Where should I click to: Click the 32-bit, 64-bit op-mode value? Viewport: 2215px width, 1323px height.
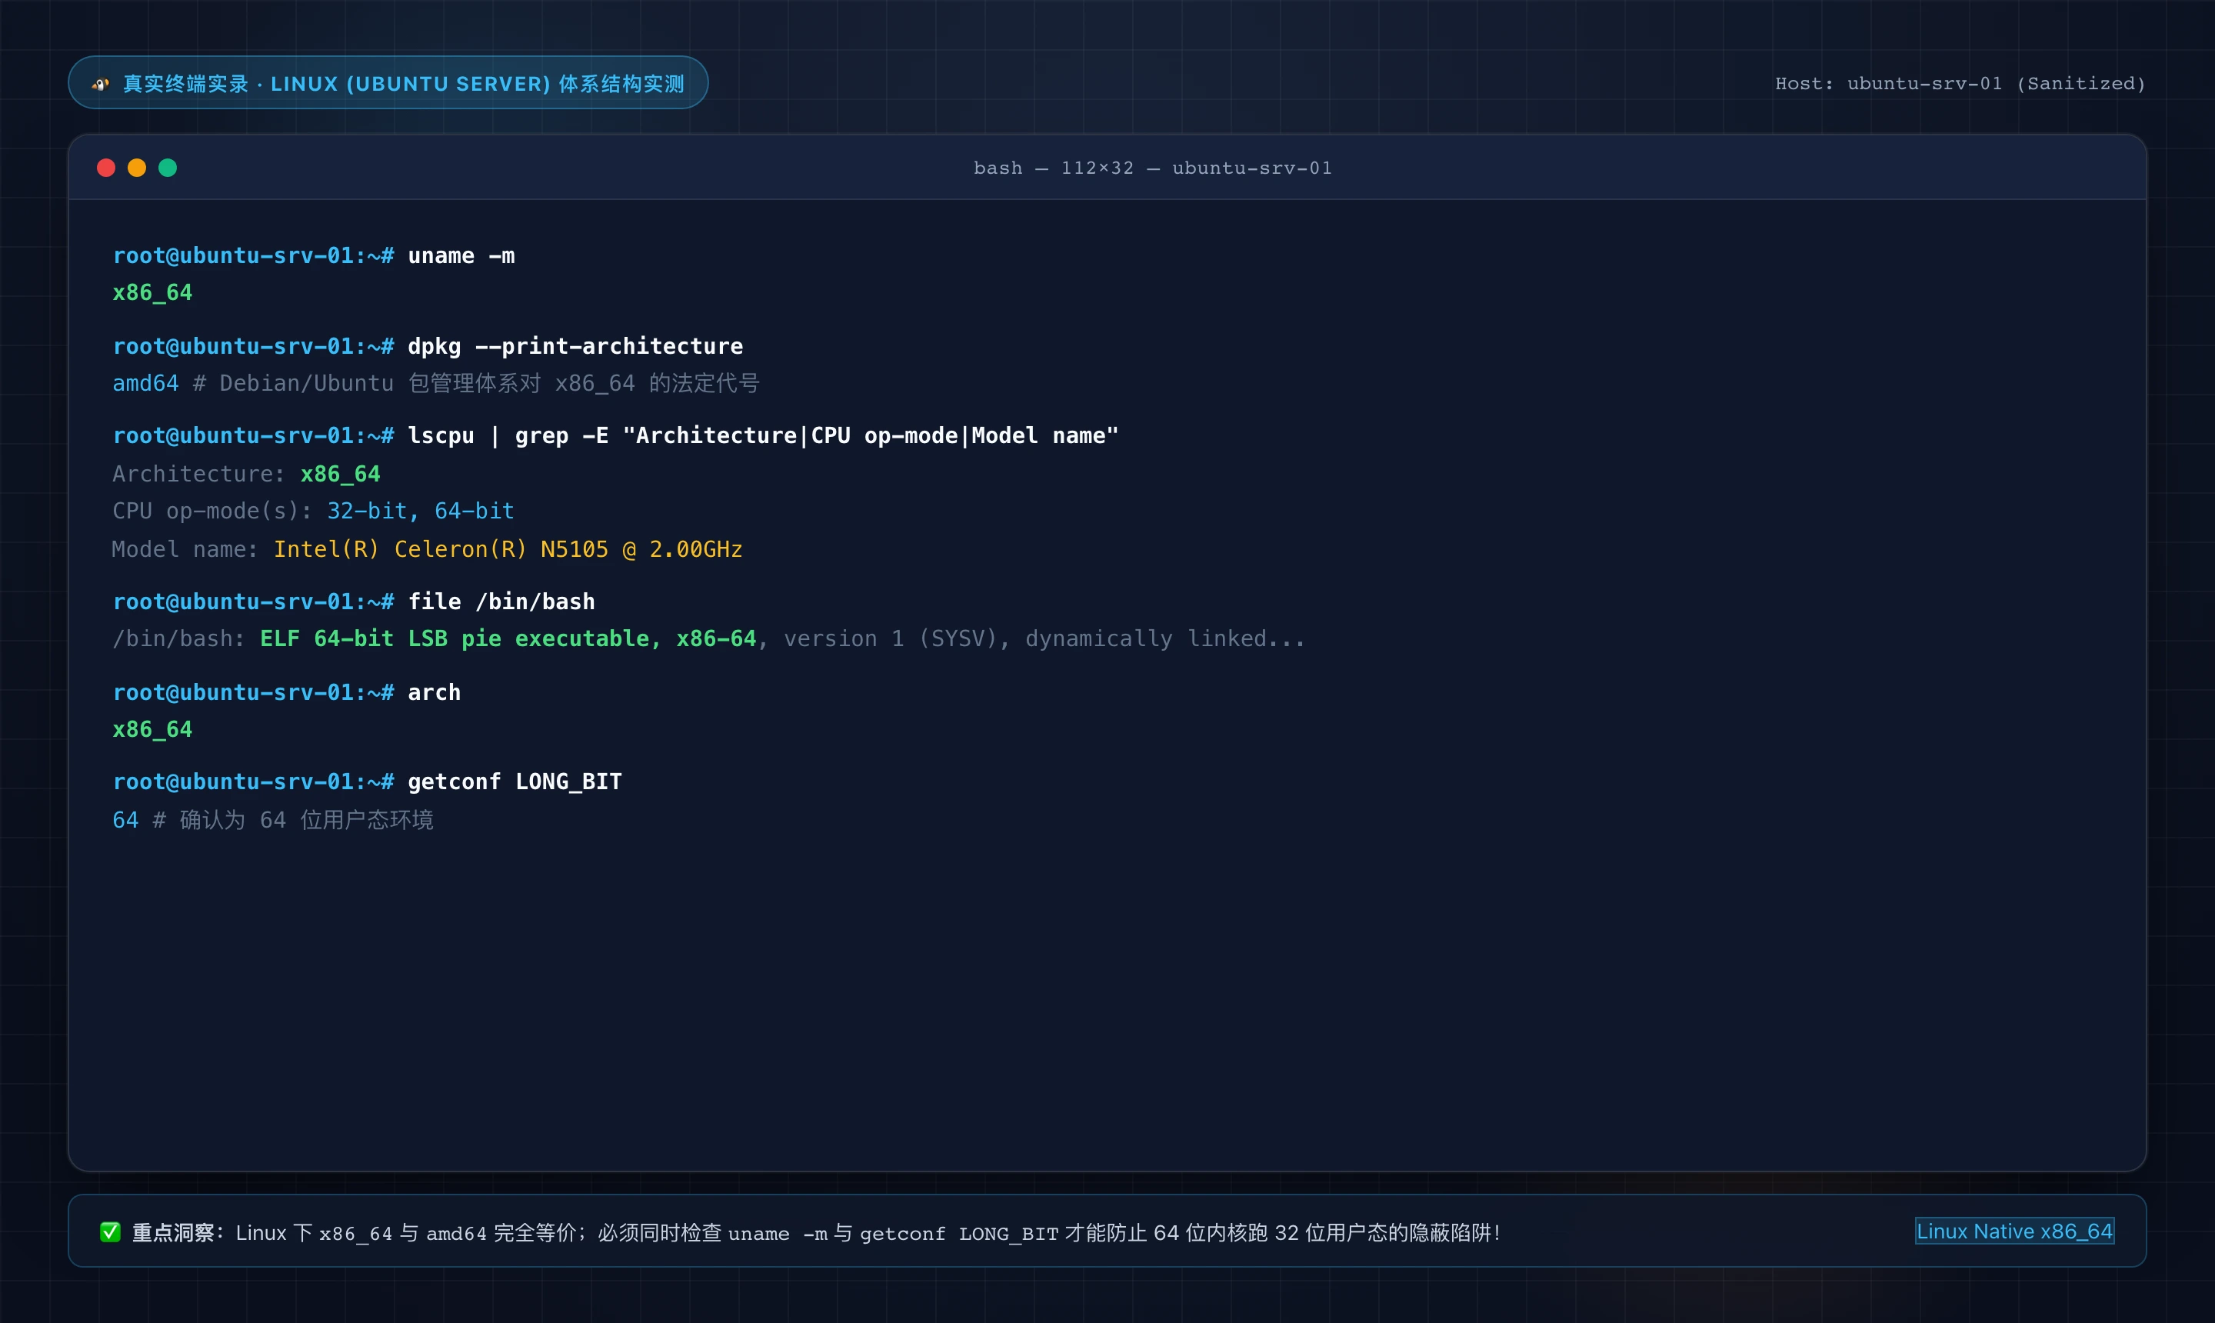[421, 511]
